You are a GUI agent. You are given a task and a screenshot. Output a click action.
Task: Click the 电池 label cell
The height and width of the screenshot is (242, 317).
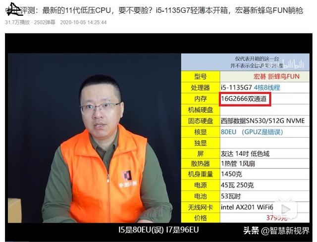(200, 196)
